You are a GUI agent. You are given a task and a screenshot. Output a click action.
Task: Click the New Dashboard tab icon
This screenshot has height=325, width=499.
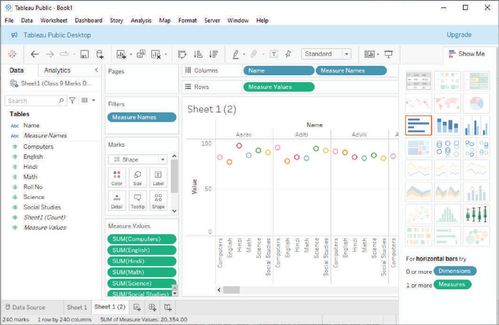tap(152, 307)
